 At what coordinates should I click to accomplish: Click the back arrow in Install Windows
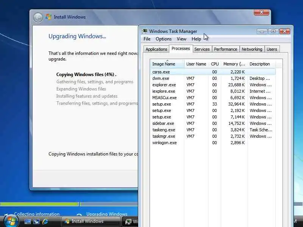[x=38, y=17]
